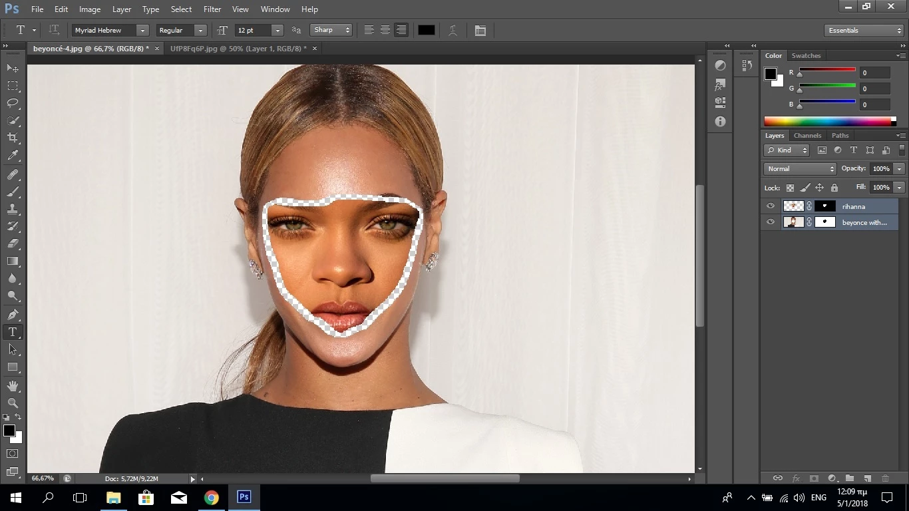Toggle the character and paragraph panels
909x511 pixels.
tap(480, 30)
